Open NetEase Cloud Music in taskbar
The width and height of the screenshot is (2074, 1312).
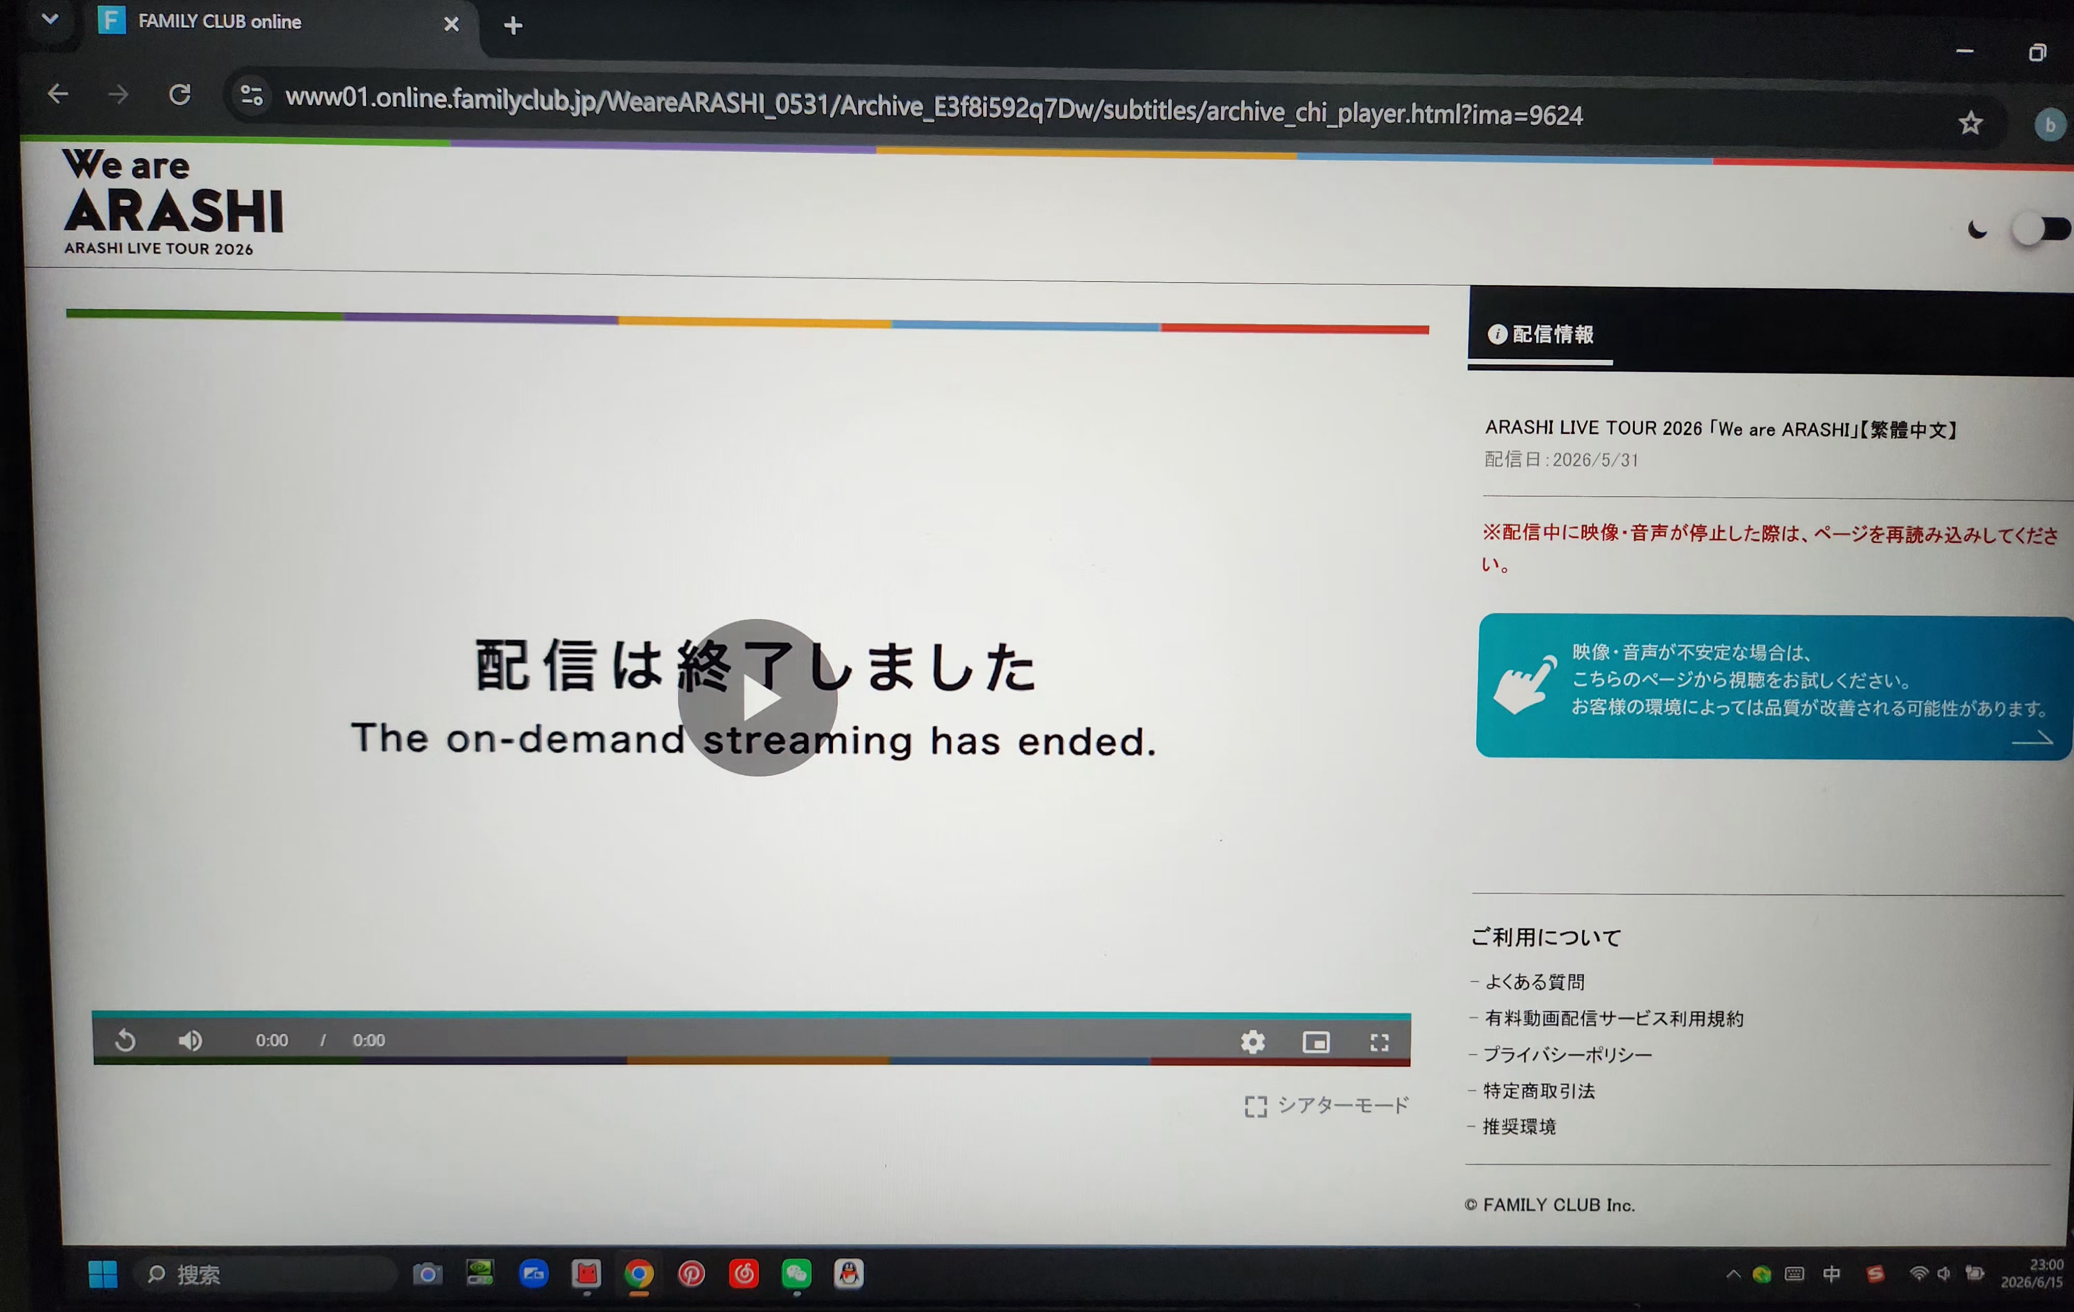(744, 1274)
